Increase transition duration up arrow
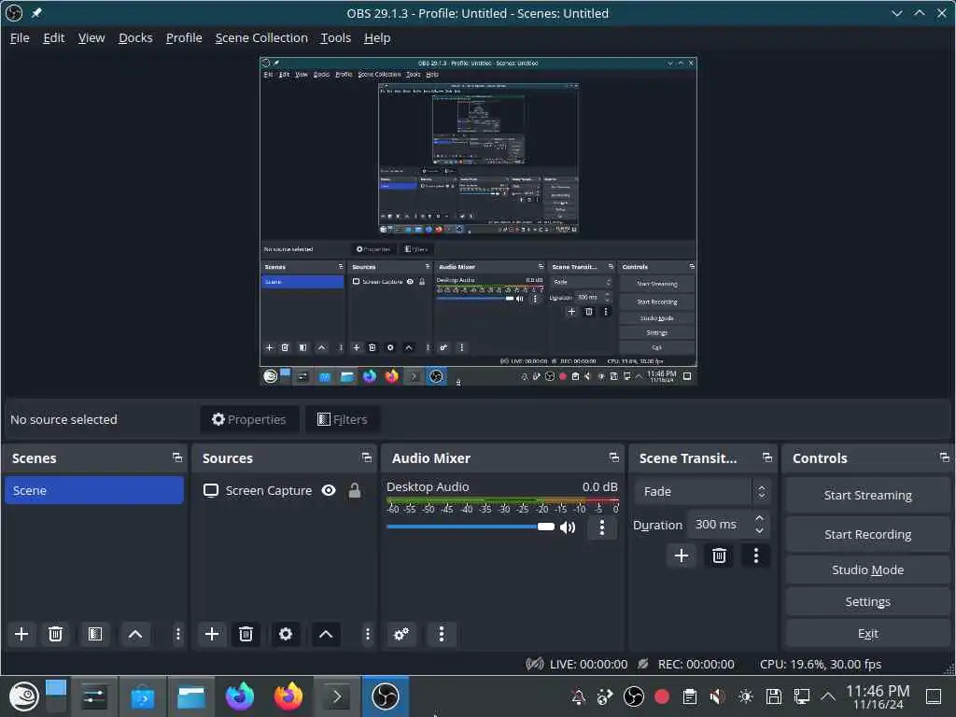 759,518
